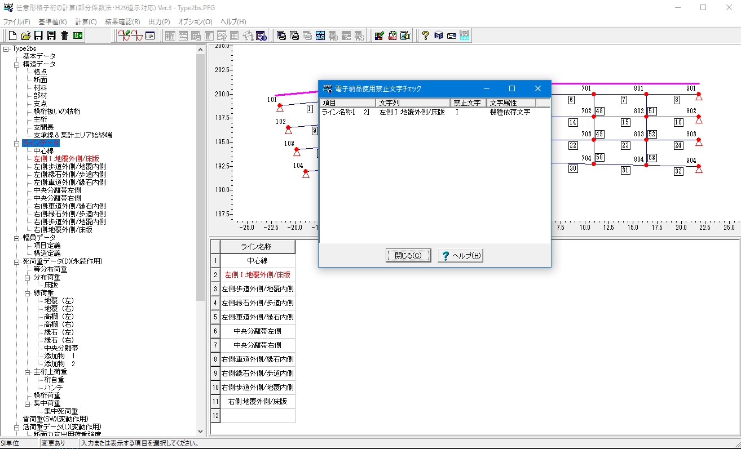Screen dimensions: 741x449
Task: Open a file using the folder icon
Action: (25, 35)
